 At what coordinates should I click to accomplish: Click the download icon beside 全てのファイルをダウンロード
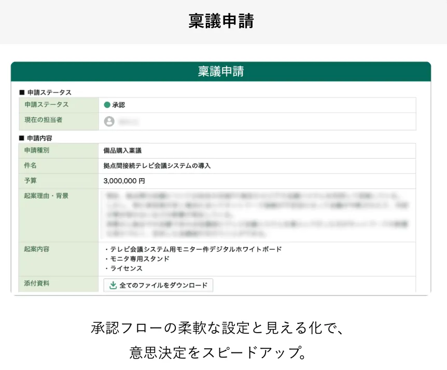coord(111,285)
